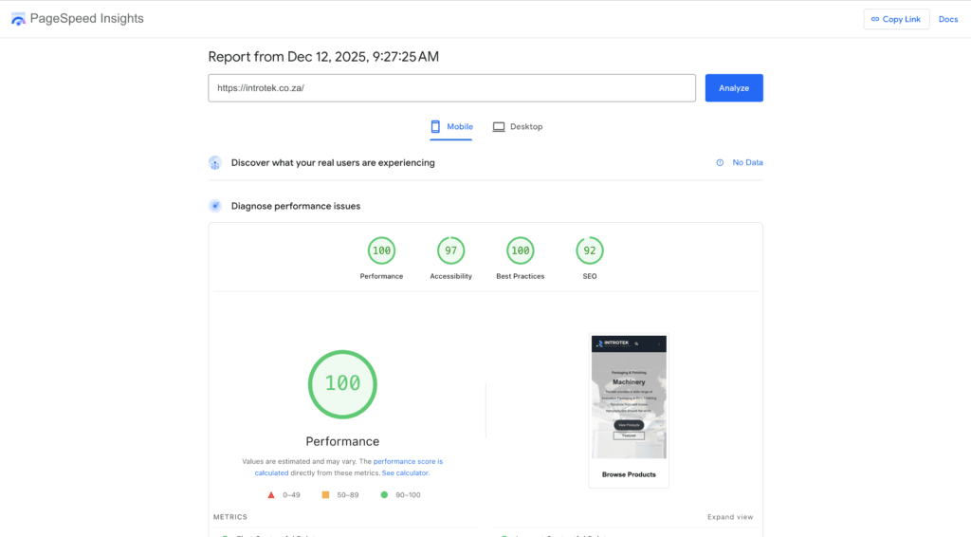
Task: Click the desktop monitor icon
Action: click(x=499, y=127)
